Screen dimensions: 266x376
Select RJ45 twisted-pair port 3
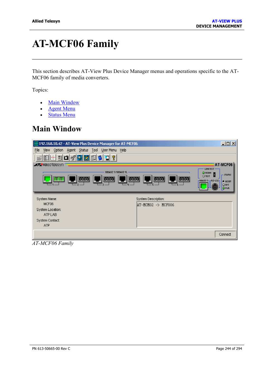(97, 179)
